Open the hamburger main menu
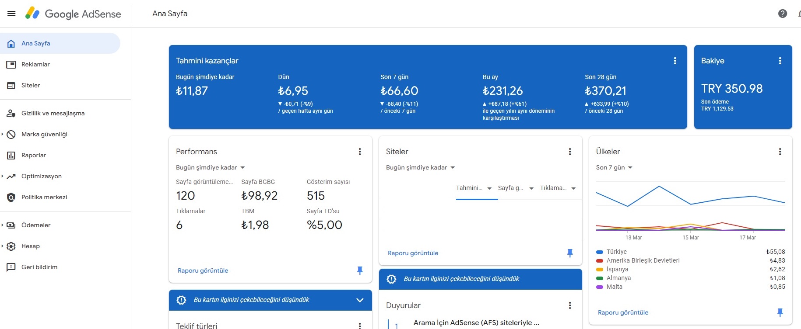801x329 pixels. 11,14
